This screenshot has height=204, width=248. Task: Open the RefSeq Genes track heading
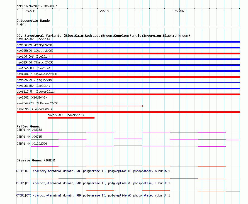28,126
